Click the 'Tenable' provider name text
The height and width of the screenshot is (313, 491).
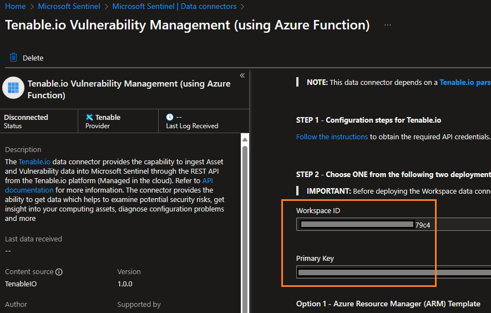pos(108,117)
